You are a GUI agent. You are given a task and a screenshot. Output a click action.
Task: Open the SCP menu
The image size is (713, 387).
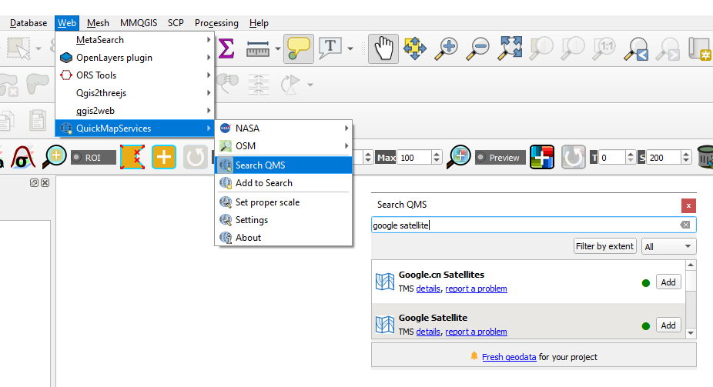(176, 23)
